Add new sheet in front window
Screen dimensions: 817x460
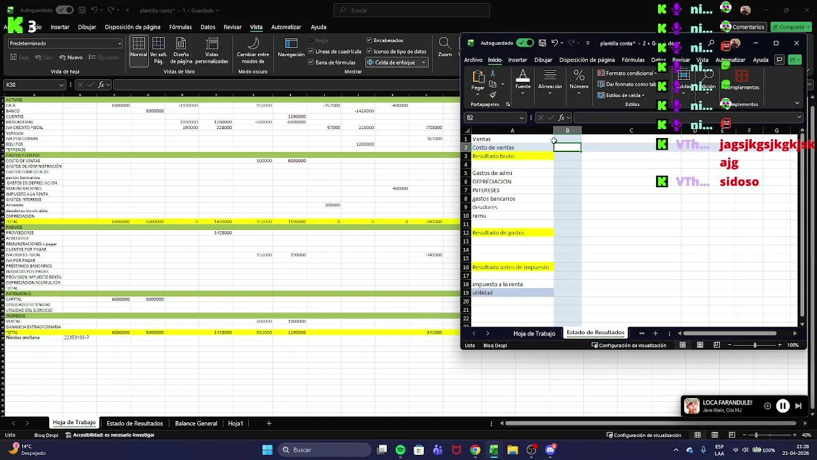[x=655, y=333]
